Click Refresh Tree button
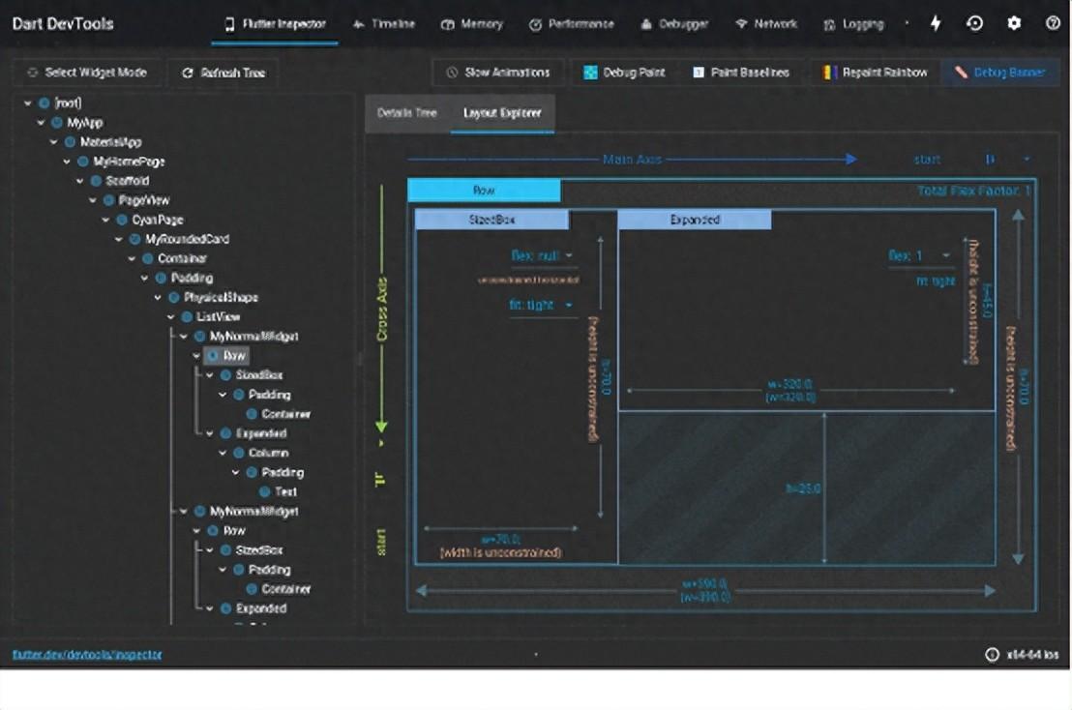Screen dimensions: 1072x710 pyautogui.click(x=223, y=73)
